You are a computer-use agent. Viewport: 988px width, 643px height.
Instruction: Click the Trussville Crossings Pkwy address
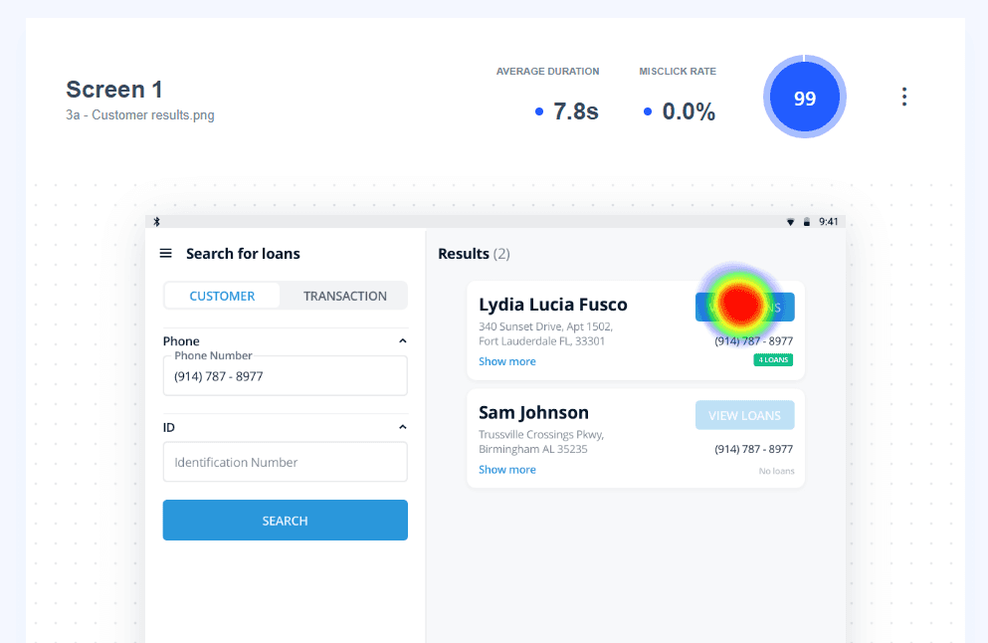pyautogui.click(x=540, y=442)
